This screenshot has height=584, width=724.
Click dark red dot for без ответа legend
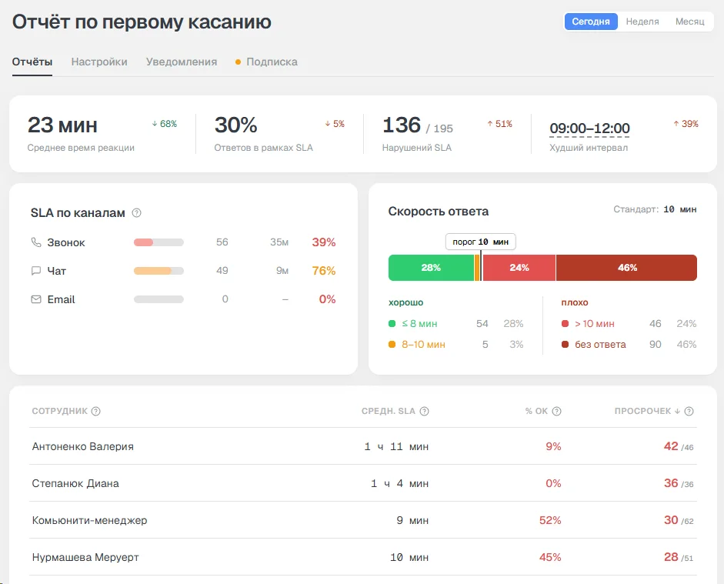(x=565, y=345)
